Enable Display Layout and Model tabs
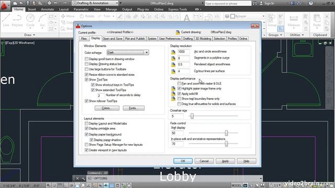This screenshot has height=188, width=335. 86,123
